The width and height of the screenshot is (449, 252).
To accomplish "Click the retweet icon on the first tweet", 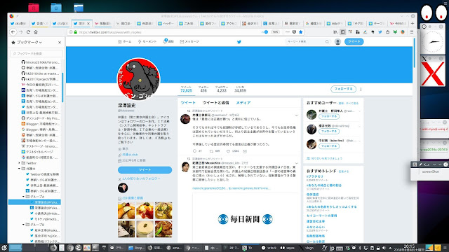I will pos(211,151).
